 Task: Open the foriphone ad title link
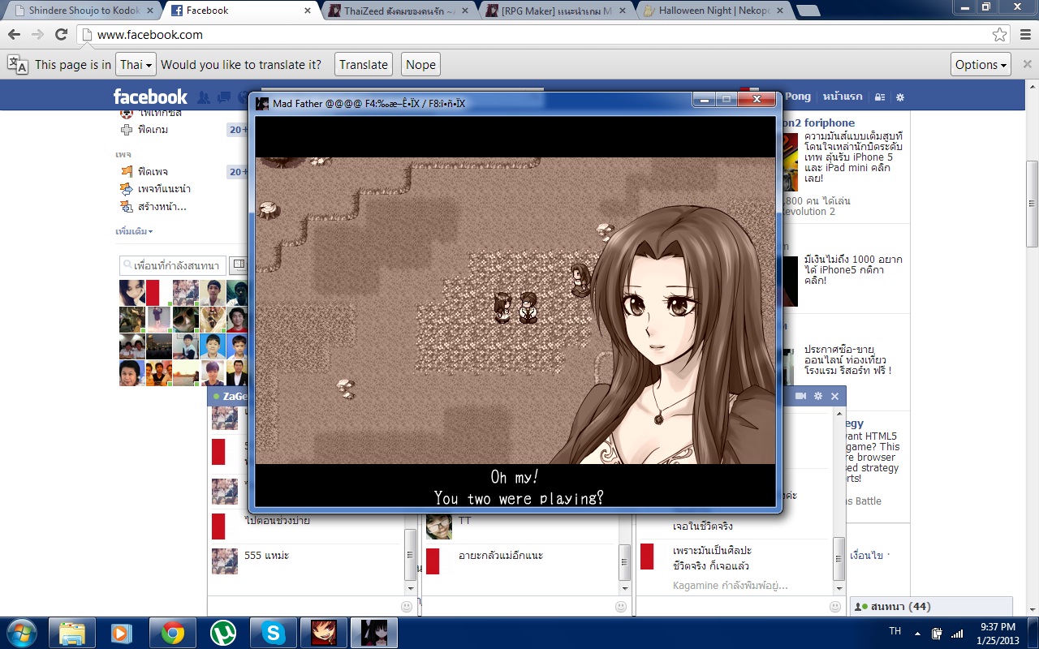pyautogui.click(x=818, y=122)
